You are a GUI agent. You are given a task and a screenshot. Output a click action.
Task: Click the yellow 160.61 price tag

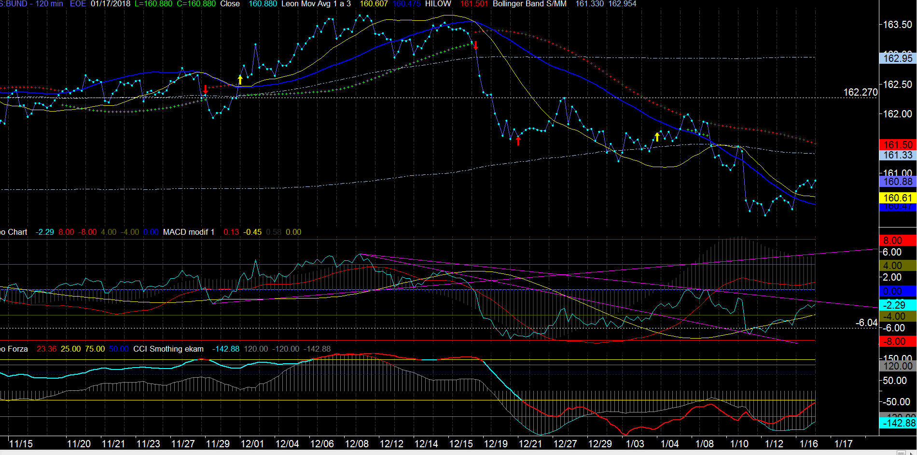(898, 198)
